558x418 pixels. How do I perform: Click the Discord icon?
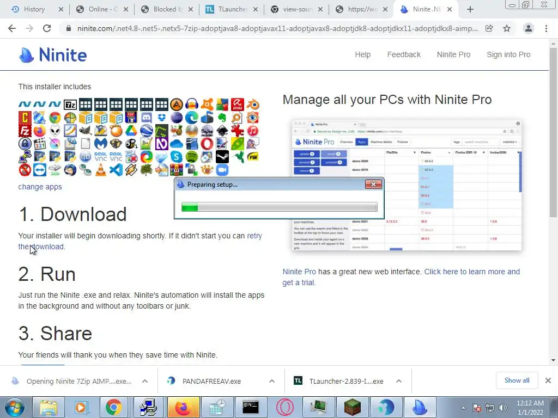(146, 118)
